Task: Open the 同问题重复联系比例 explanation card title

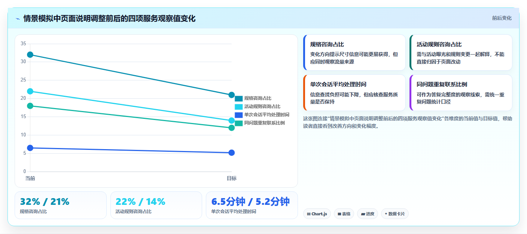Action: [442, 84]
